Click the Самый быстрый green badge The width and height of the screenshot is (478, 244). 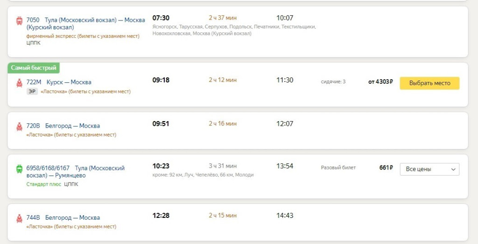(x=34, y=68)
